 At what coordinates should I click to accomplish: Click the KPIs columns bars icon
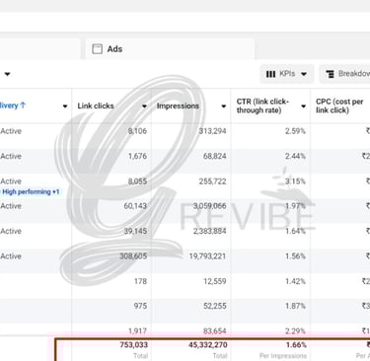pos(270,74)
